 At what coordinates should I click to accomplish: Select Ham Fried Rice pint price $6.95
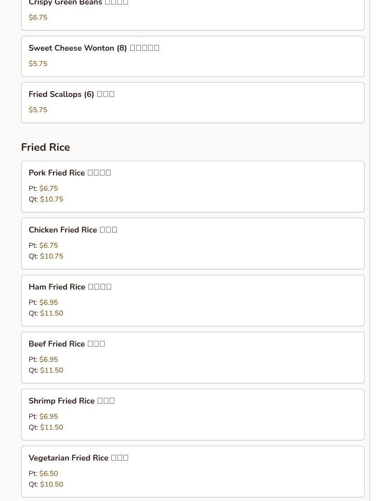48,302
